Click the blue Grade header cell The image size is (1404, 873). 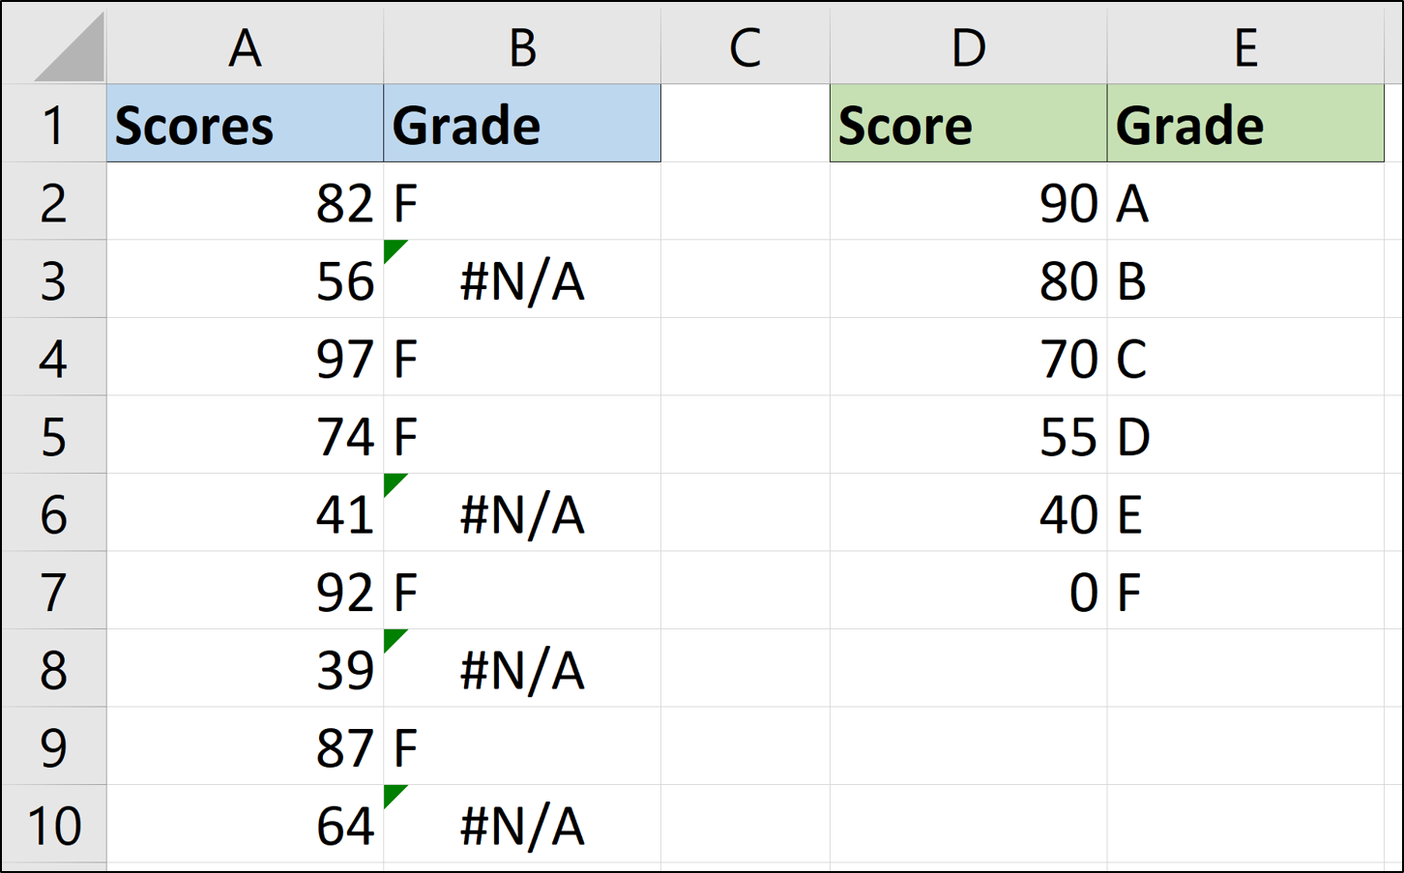pyautogui.click(x=522, y=125)
